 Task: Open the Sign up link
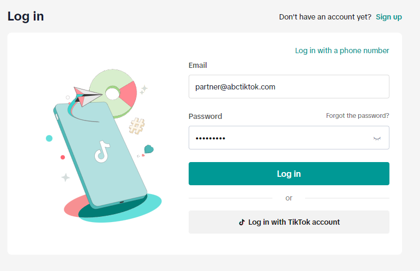pos(389,17)
